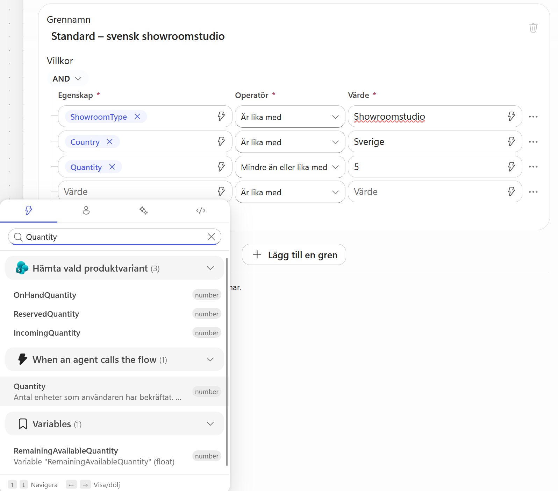Switch to the code expression tab

pos(201,210)
